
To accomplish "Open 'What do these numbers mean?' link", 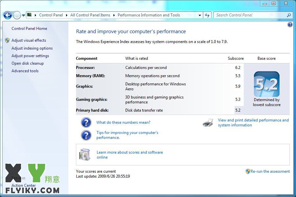I will 123,122.
